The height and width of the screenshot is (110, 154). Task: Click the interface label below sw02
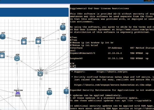pyautogui.click(x=39, y=47)
